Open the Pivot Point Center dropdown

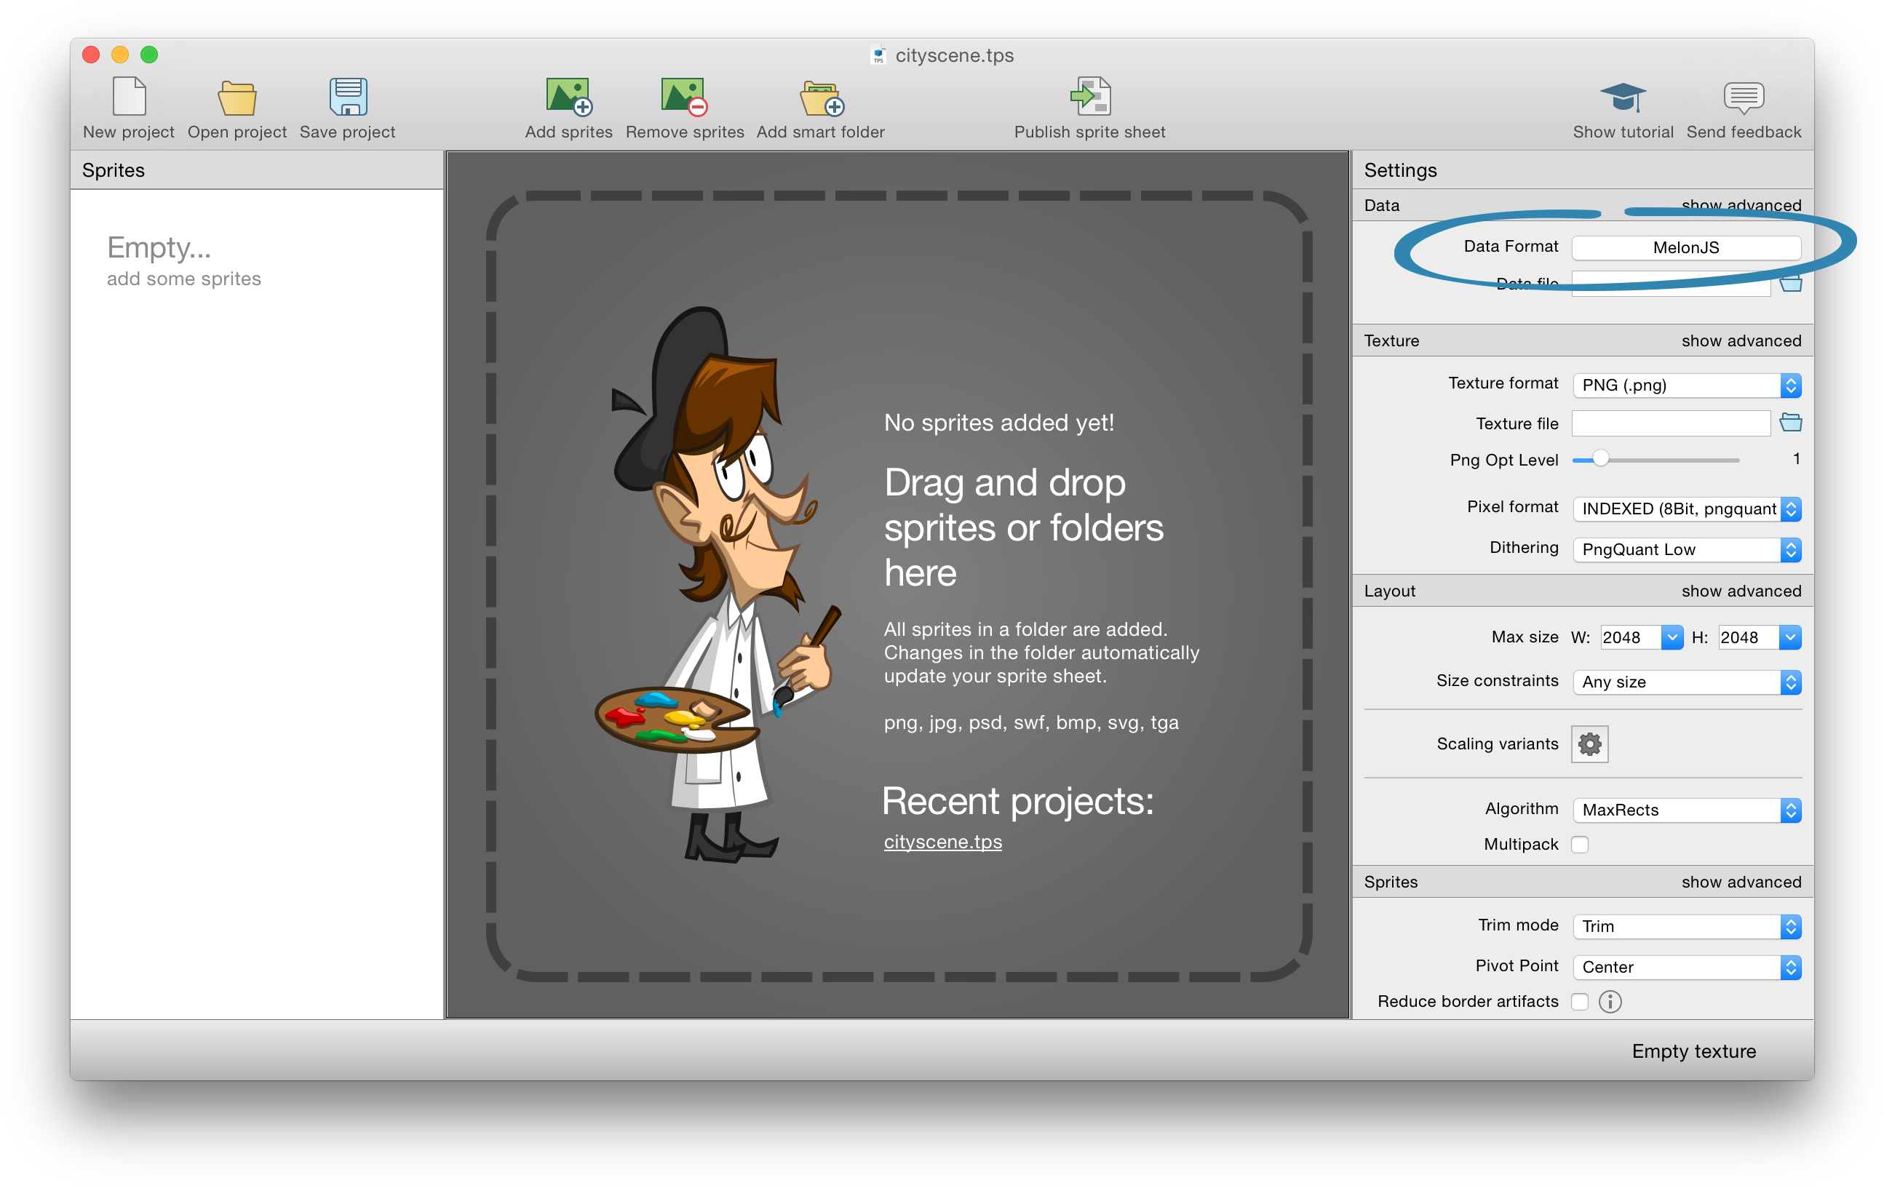(1686, 967)
